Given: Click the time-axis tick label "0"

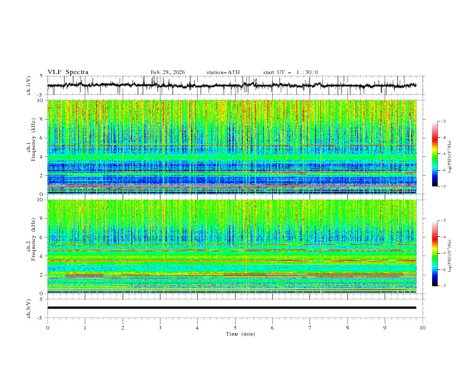Looking at the screenshot, I should [x=47, y=328].
